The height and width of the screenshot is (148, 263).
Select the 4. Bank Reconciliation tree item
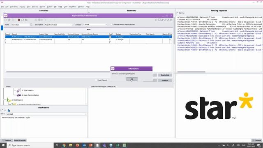[30, 95]
